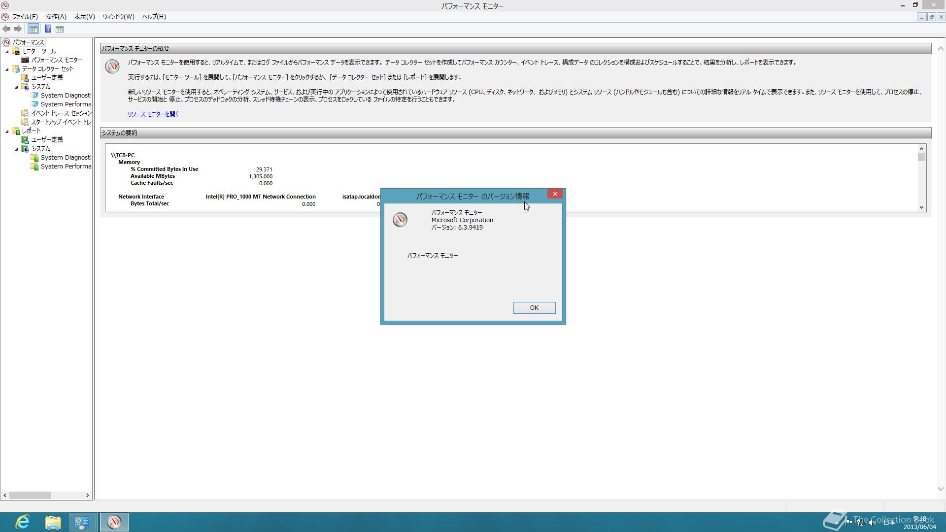Open the ウィンドウ(W) menu

click(118, 17)
